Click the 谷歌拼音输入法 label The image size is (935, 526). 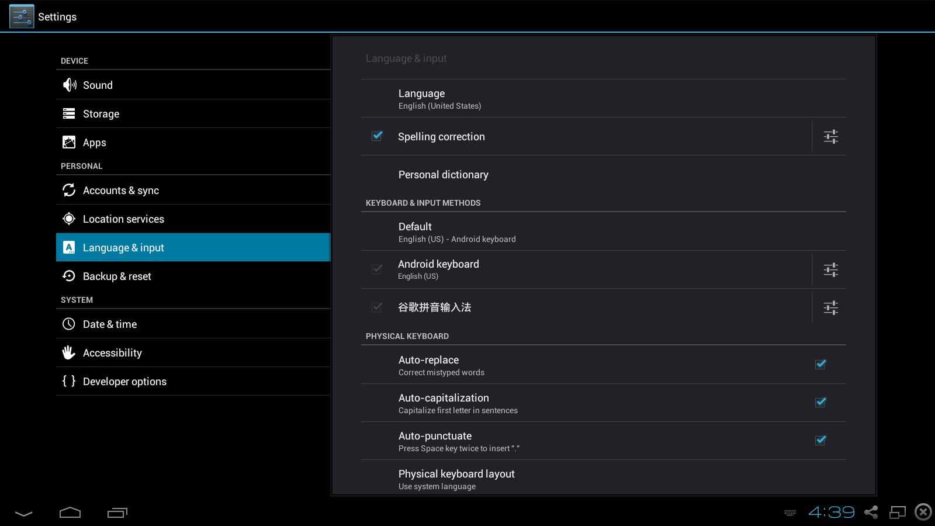pos(434,307)
